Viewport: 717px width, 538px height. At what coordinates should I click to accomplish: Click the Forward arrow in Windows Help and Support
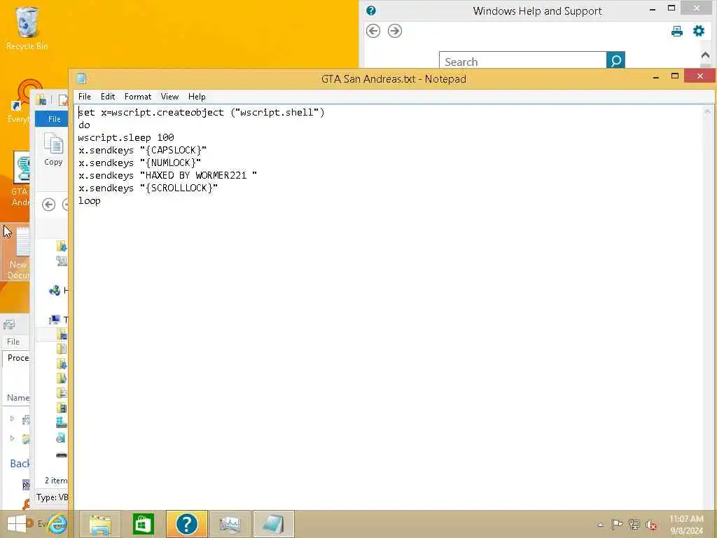pyautogui.click(x=395, y=31)
